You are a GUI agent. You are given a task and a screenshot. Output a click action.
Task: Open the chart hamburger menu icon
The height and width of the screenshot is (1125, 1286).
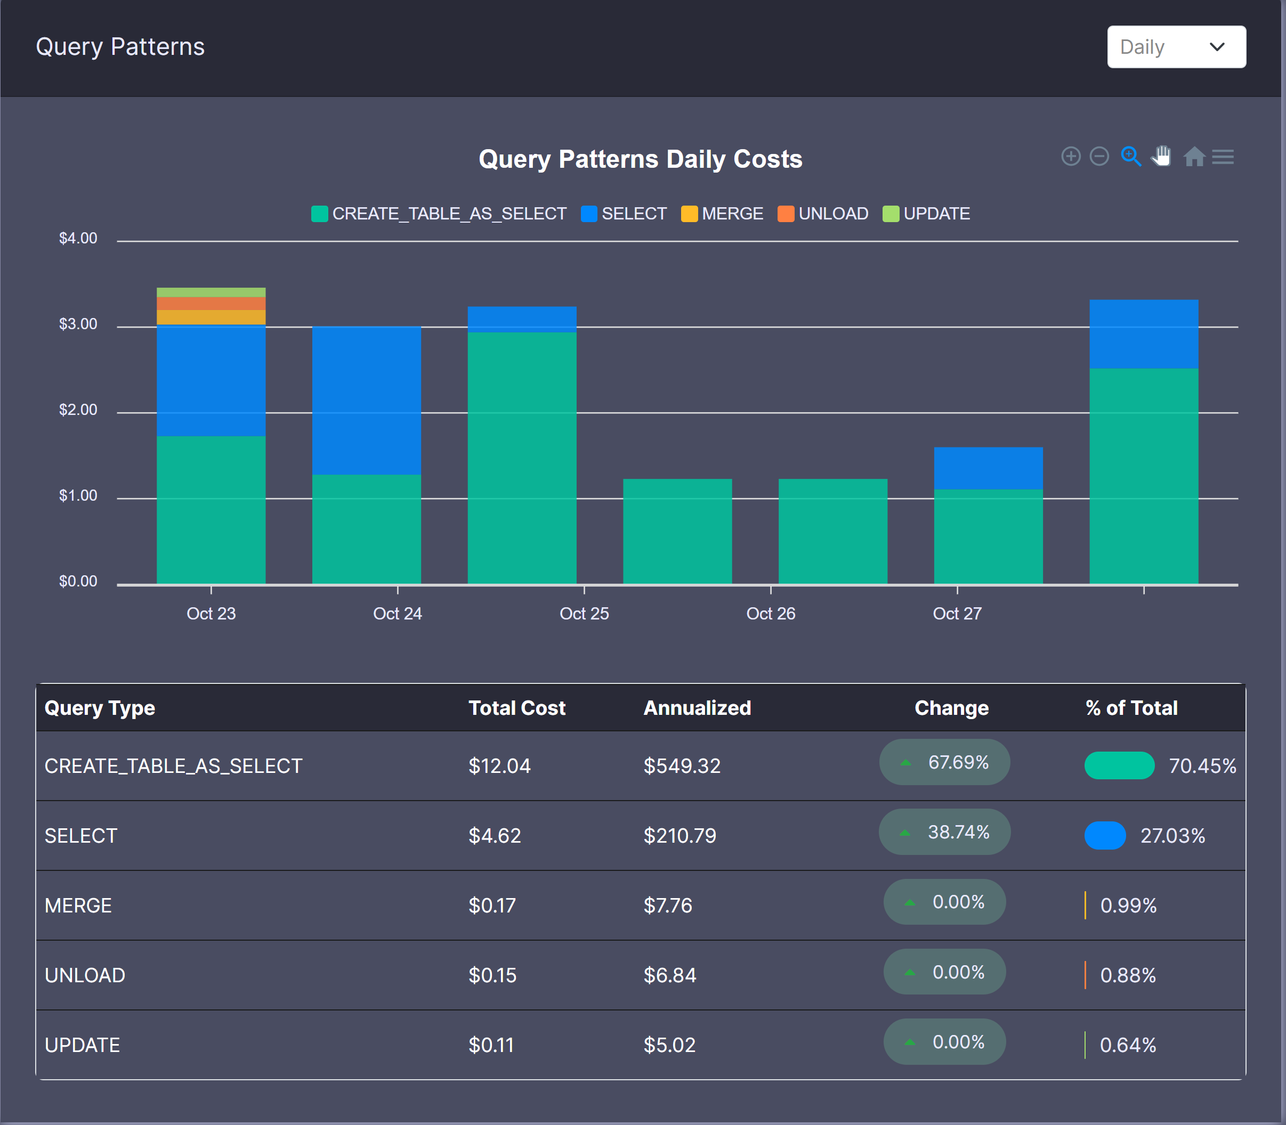click(1223, 156)
